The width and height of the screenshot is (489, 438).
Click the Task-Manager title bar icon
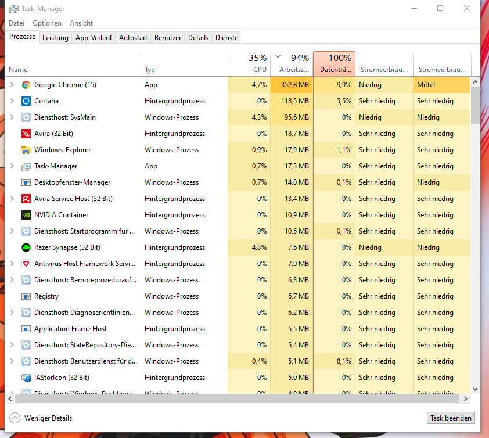point(14,9)
